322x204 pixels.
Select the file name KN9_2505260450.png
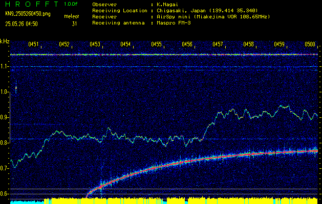(x=28, y=14)
